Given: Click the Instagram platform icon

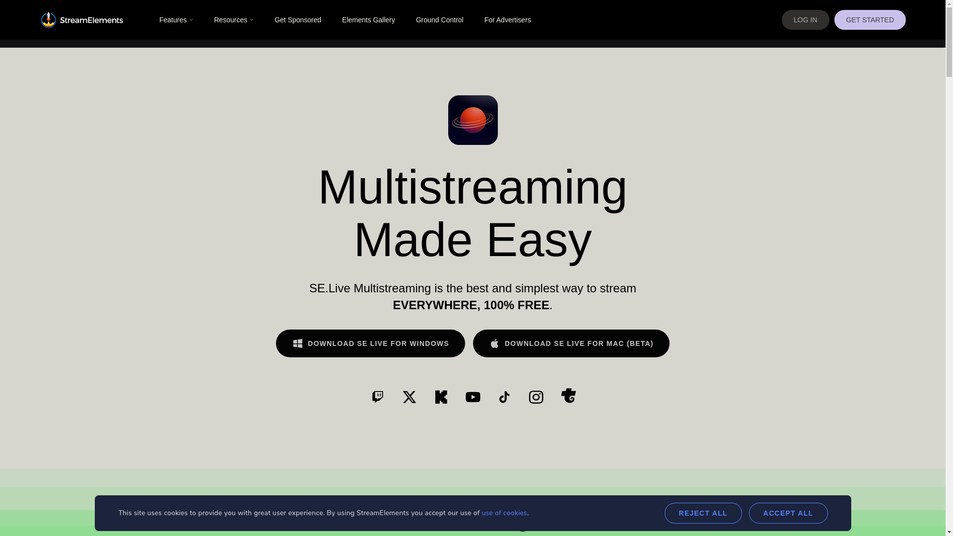Looking at the screenshot, I should pyautogui.click(x=536, y=397).
